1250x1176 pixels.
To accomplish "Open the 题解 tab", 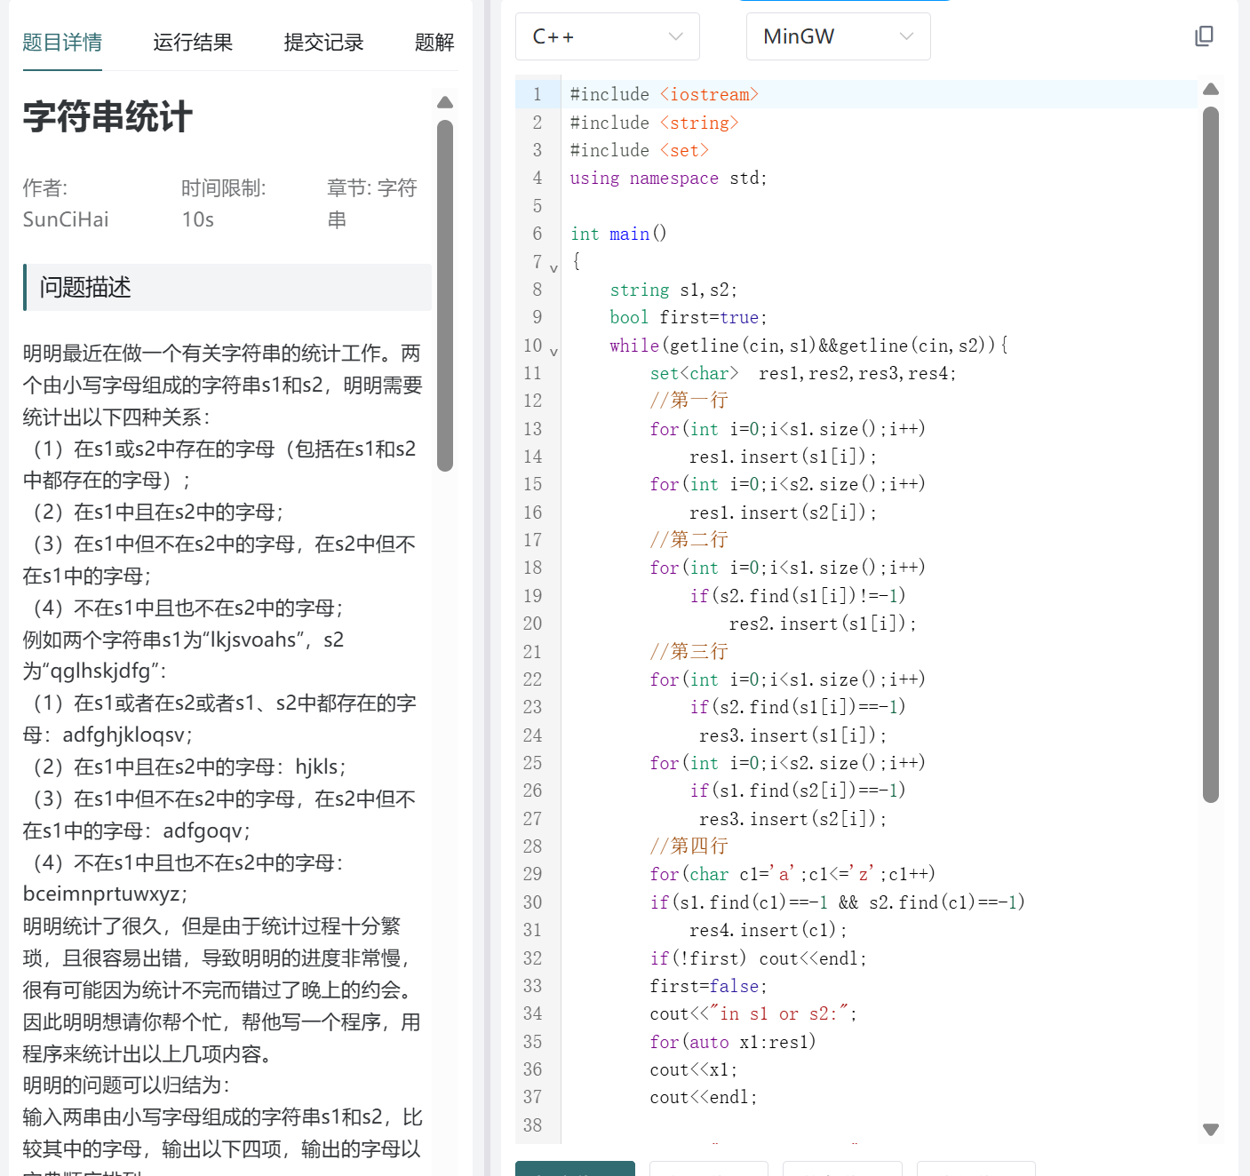I will pos(434,42).
